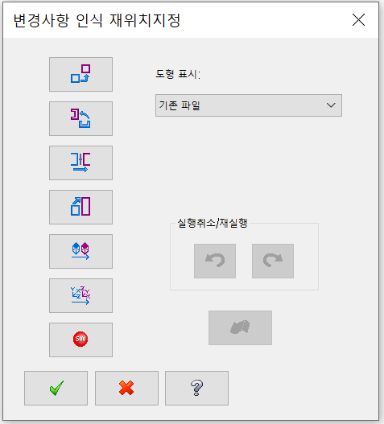Expand the 도형 표시 combo box chevron
The width and height of the screenshot is (384, 424).
point(331,105)
